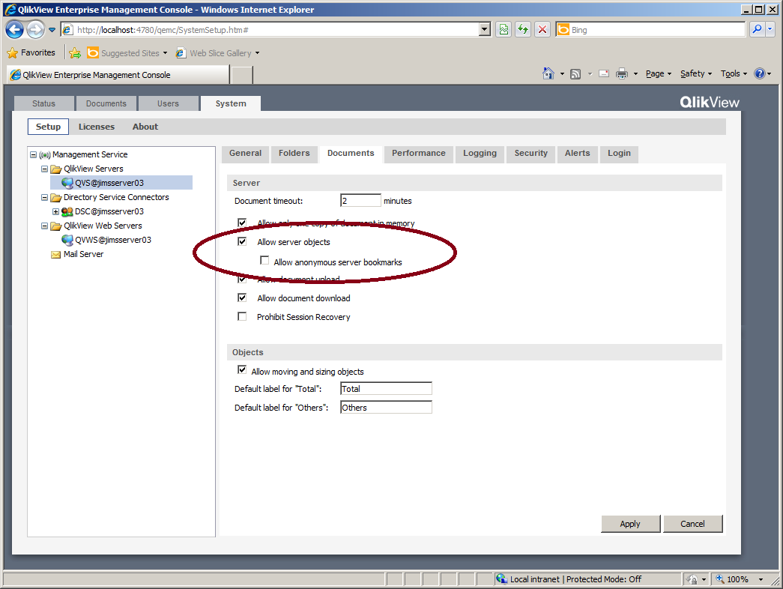Click the Management Service broadcast icon
The image size is (783, 589).
tap(45, 155)
